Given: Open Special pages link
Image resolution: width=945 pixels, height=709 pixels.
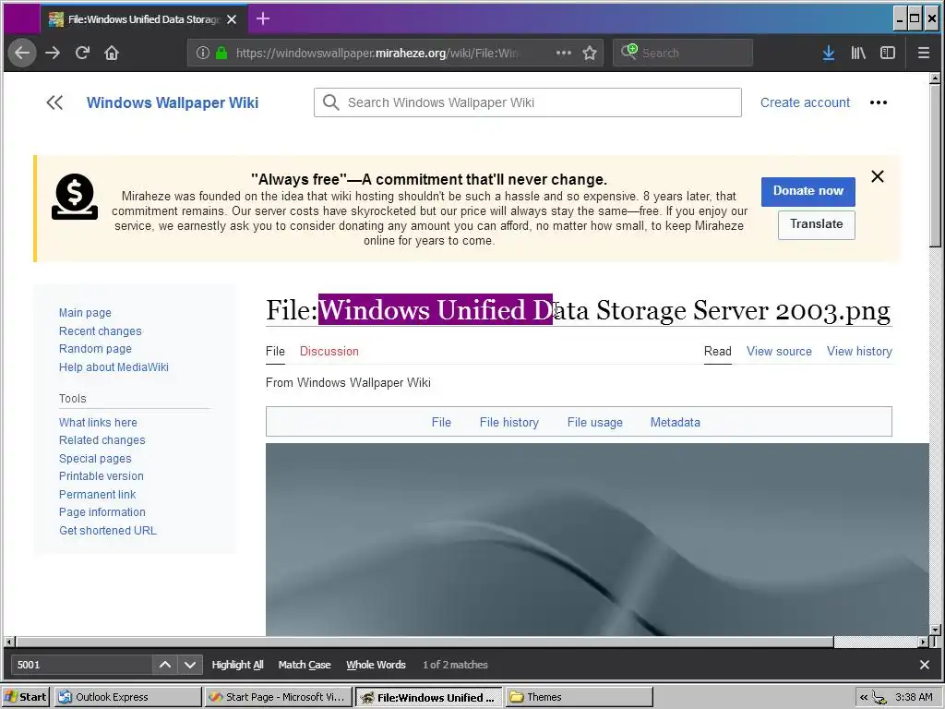Looking at the screenshot, I should [95, 458].
